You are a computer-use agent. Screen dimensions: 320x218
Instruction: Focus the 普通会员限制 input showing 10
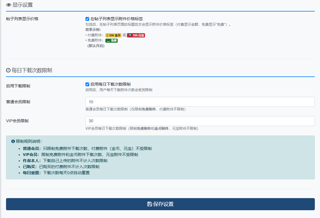pos(200,102)
